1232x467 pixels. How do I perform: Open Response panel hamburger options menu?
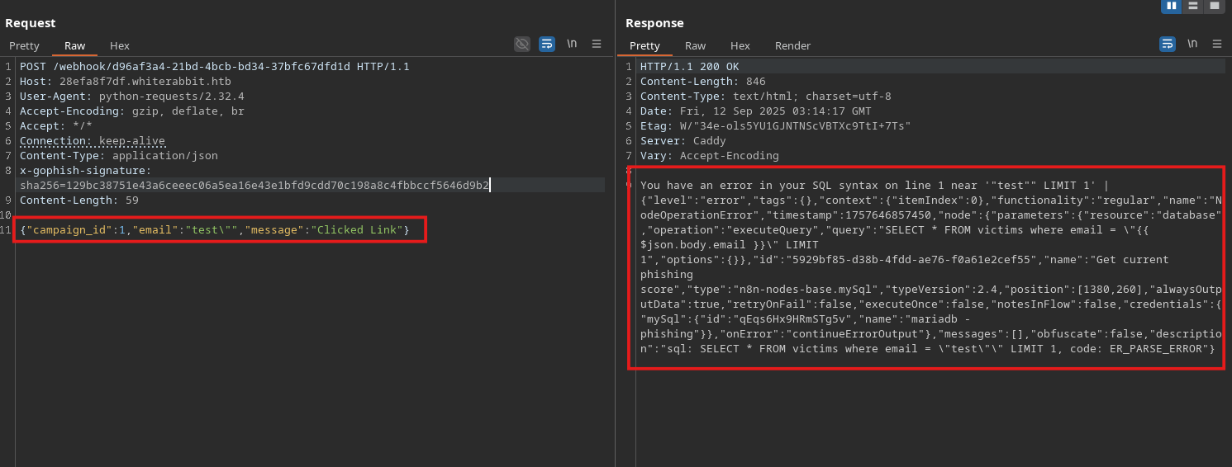tap(1217, 45)
